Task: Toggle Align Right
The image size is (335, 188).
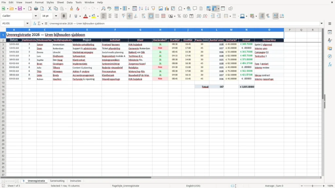Action: [116, 16]
